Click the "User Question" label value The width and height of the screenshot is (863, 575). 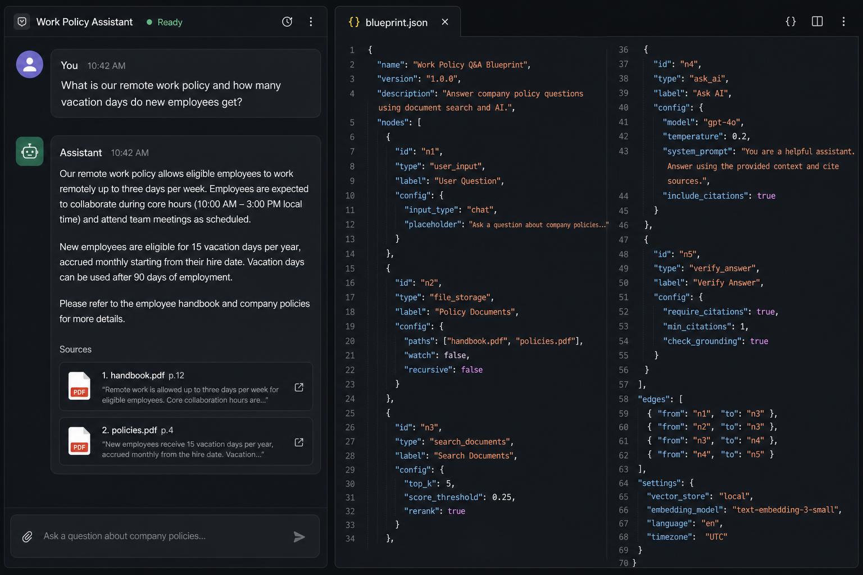point(467,181)
